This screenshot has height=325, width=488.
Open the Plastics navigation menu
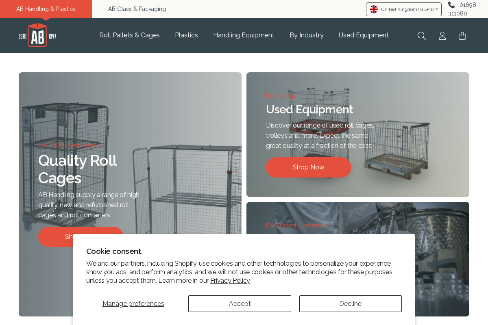186,35
